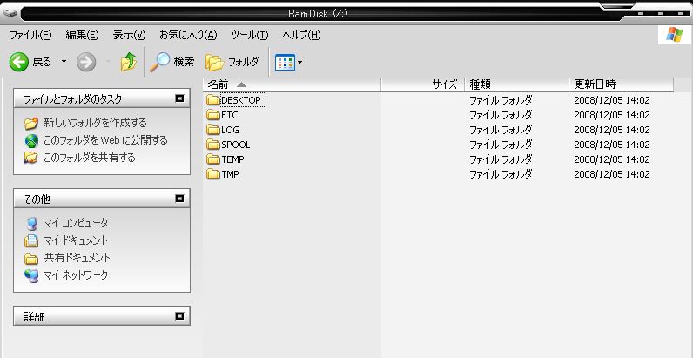Click 新しいフォルダを作成する link
This screenshot has height=358, width=693.
click(95, 123)
